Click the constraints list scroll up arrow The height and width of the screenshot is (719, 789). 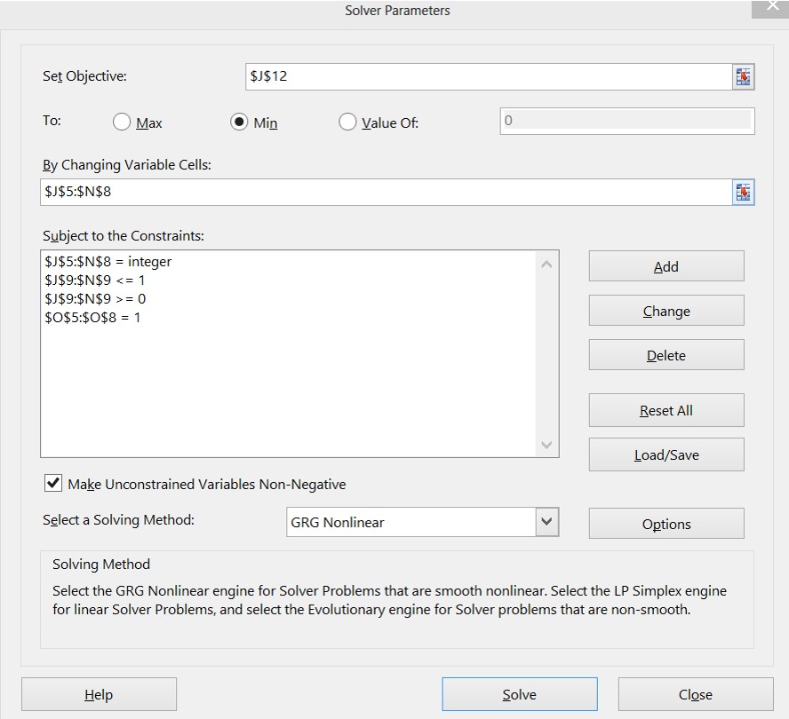tap(547, 264)
